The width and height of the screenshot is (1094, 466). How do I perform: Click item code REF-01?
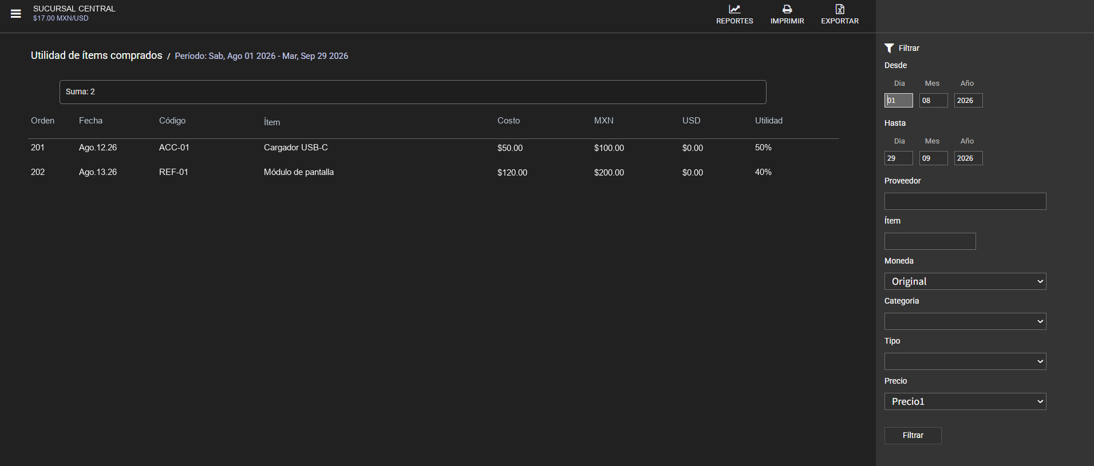click(173, 172)
